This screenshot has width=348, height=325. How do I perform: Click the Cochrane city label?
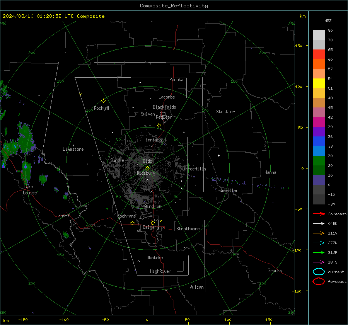126,216
